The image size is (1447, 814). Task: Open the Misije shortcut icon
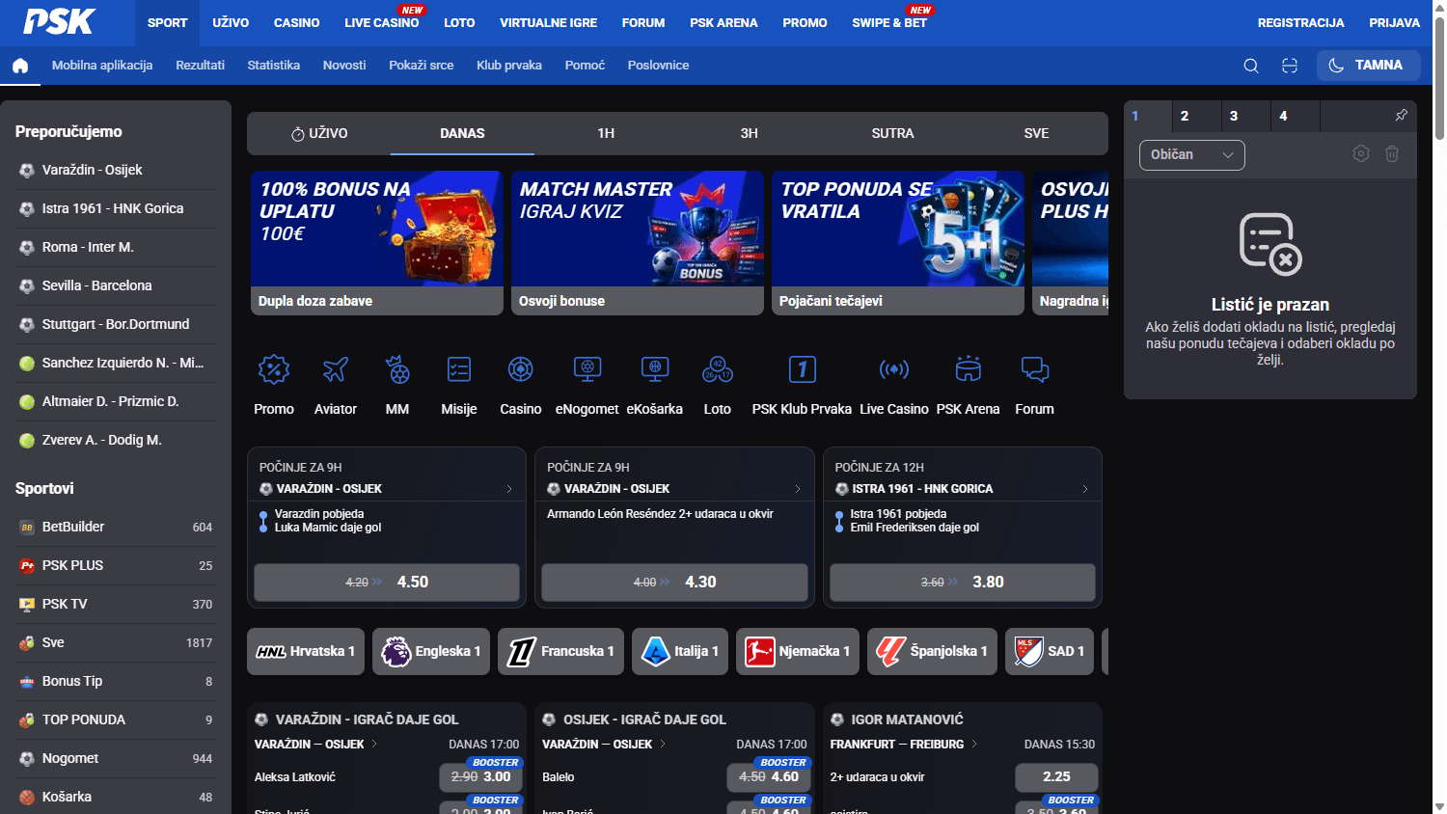pyautogui.click(x=459, y=369)
